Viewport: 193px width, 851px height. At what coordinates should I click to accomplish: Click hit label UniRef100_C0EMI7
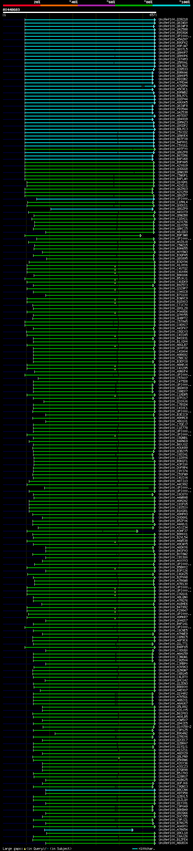173,325
